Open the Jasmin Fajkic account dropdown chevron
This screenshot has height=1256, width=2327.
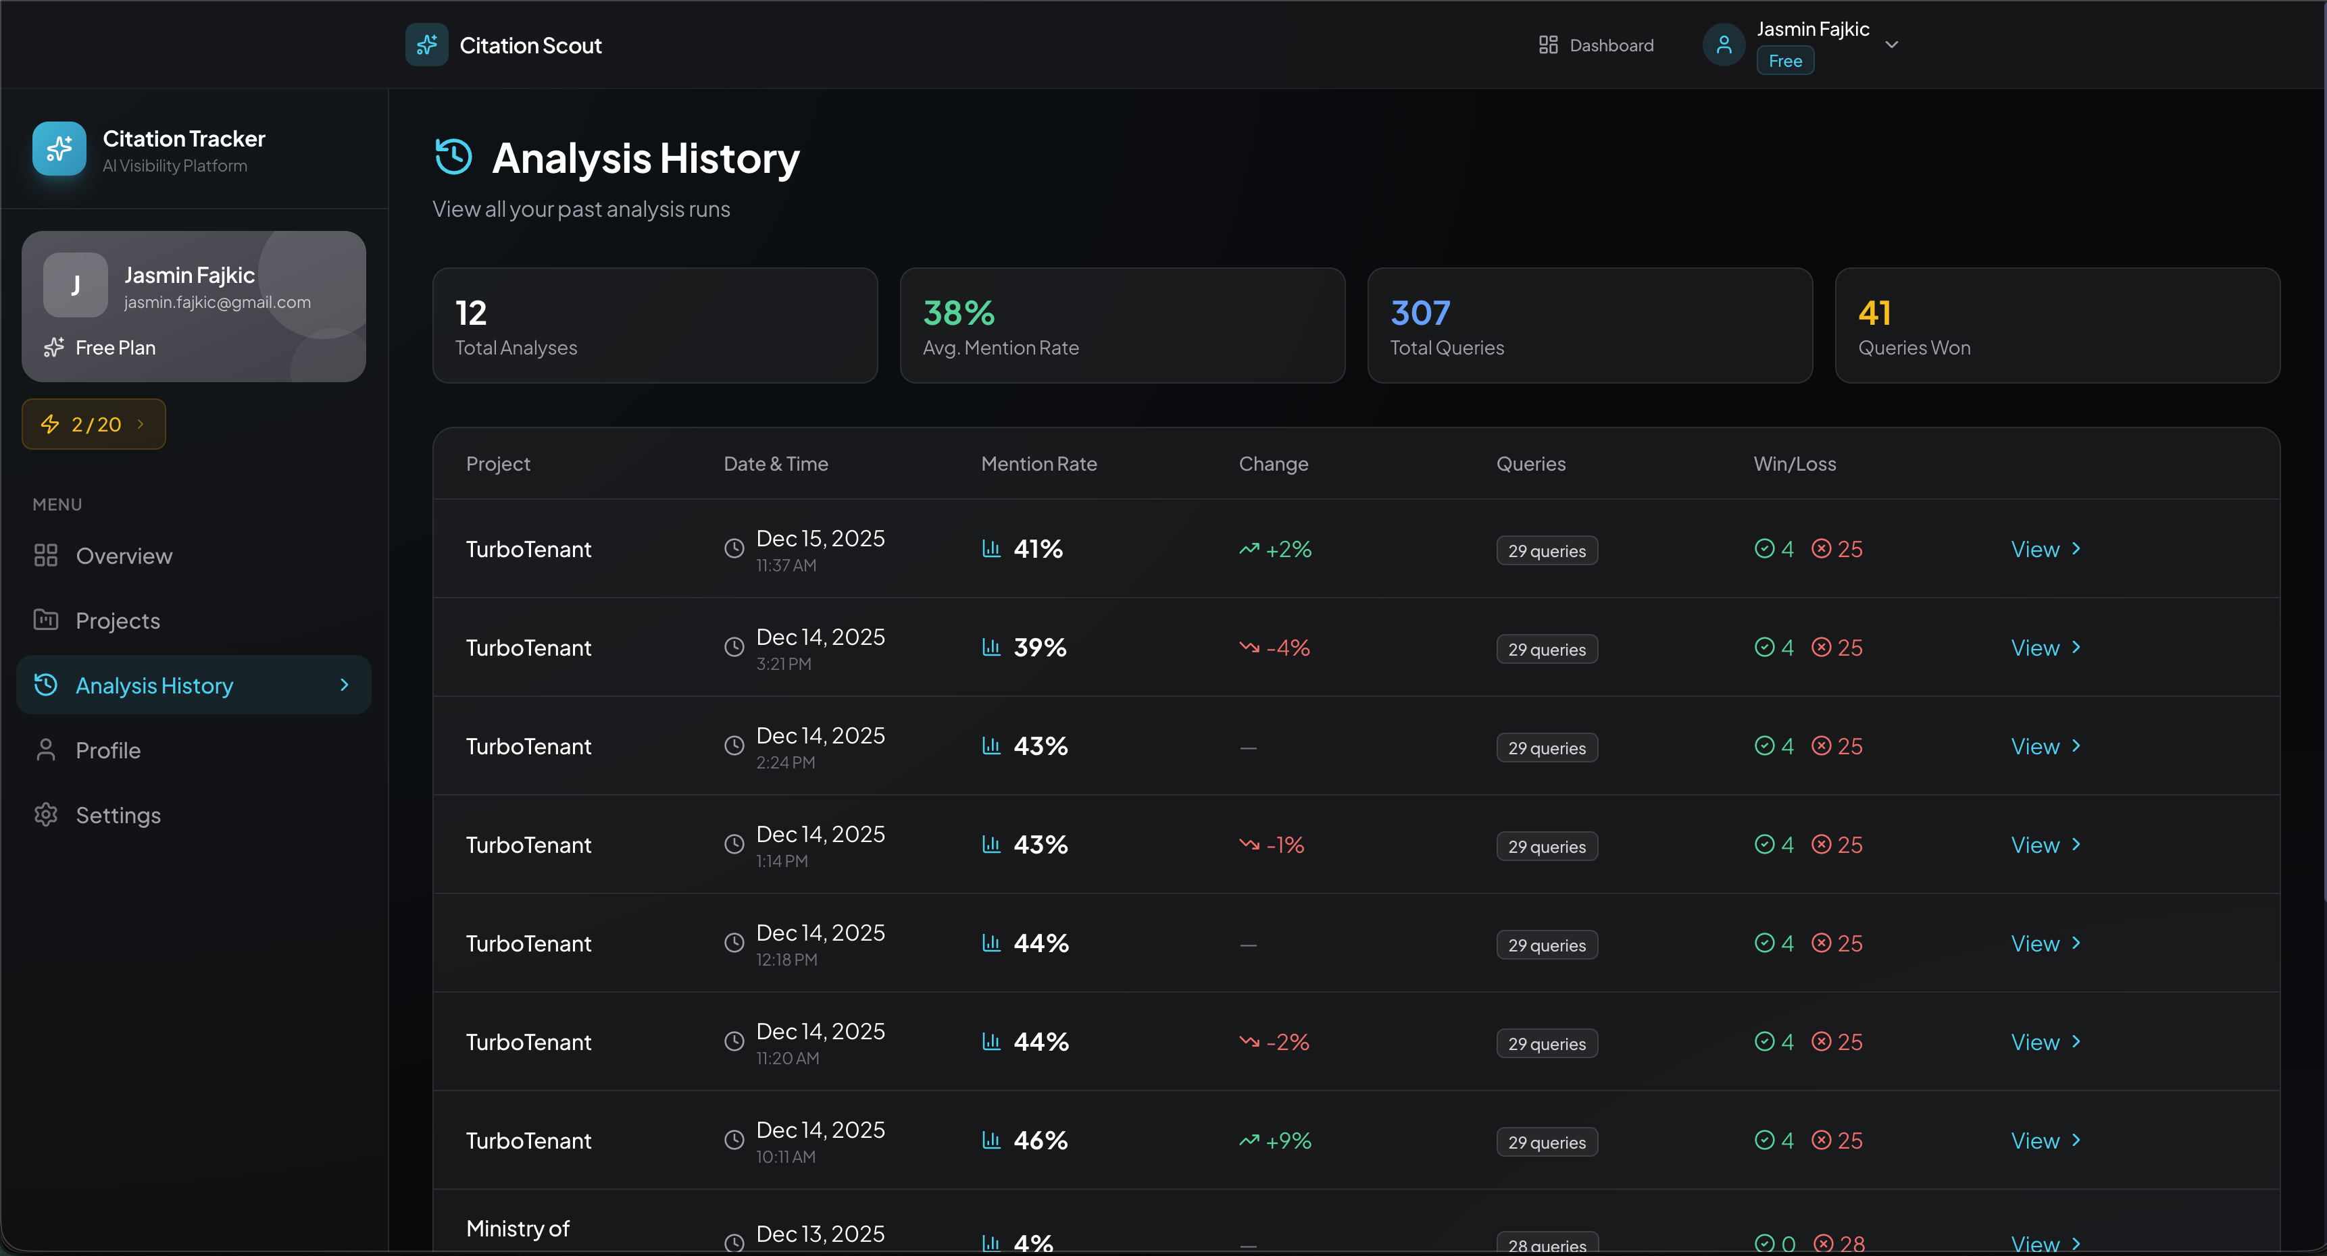coord(1892,45)
